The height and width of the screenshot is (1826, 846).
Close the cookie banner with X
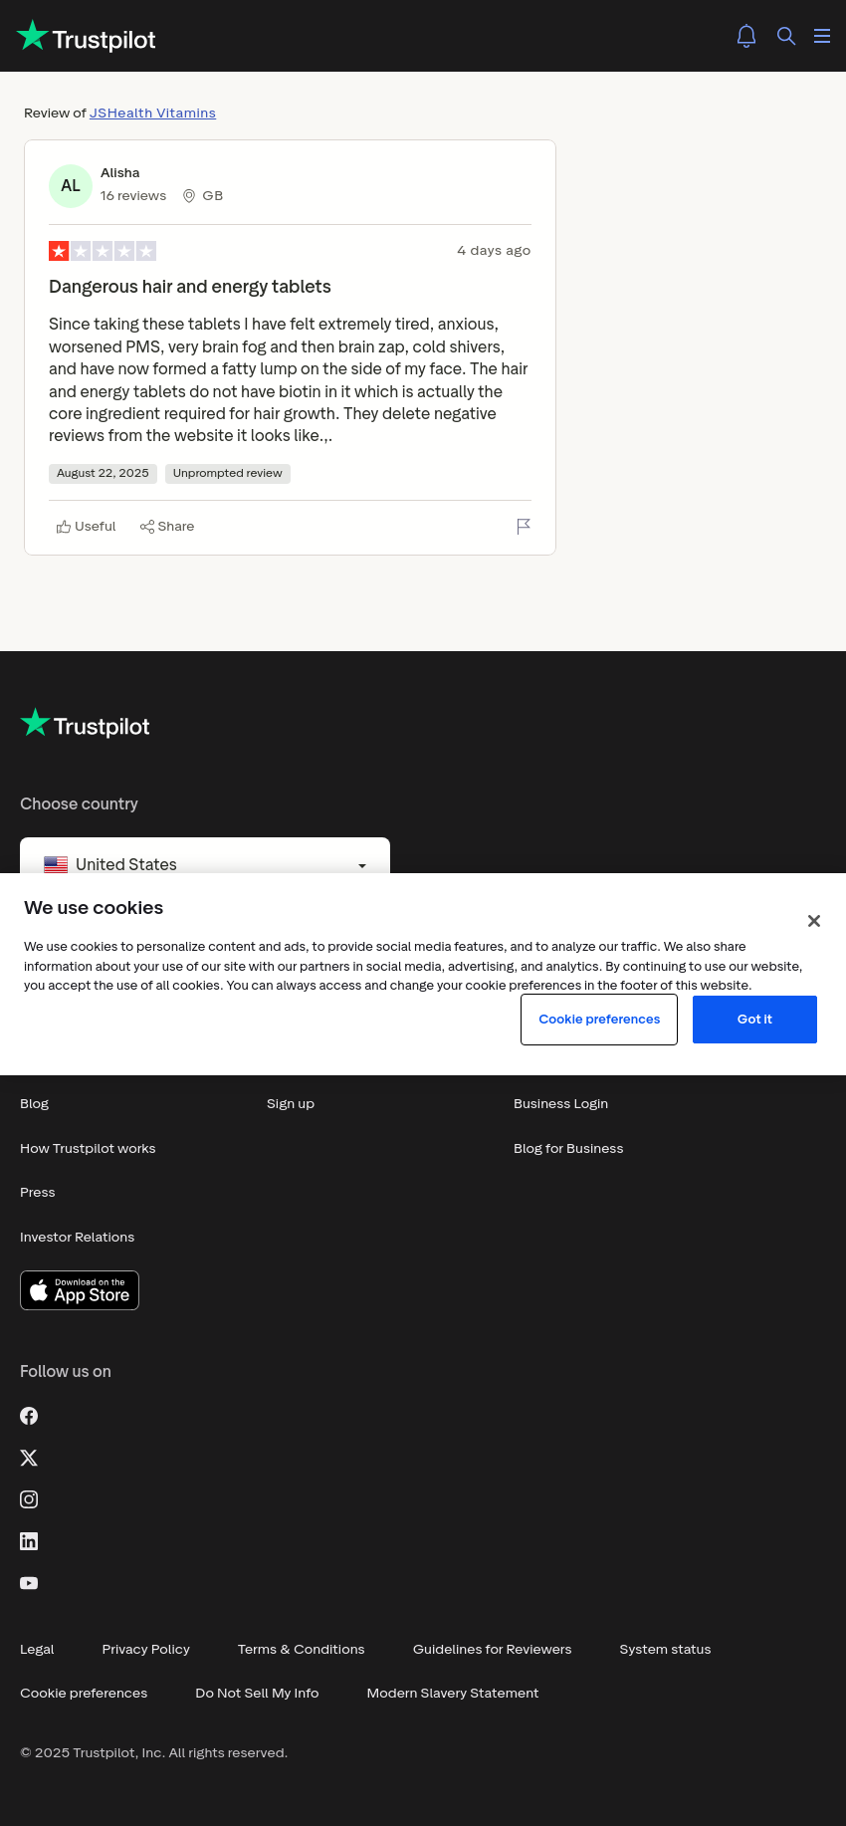tap(814, 921)
